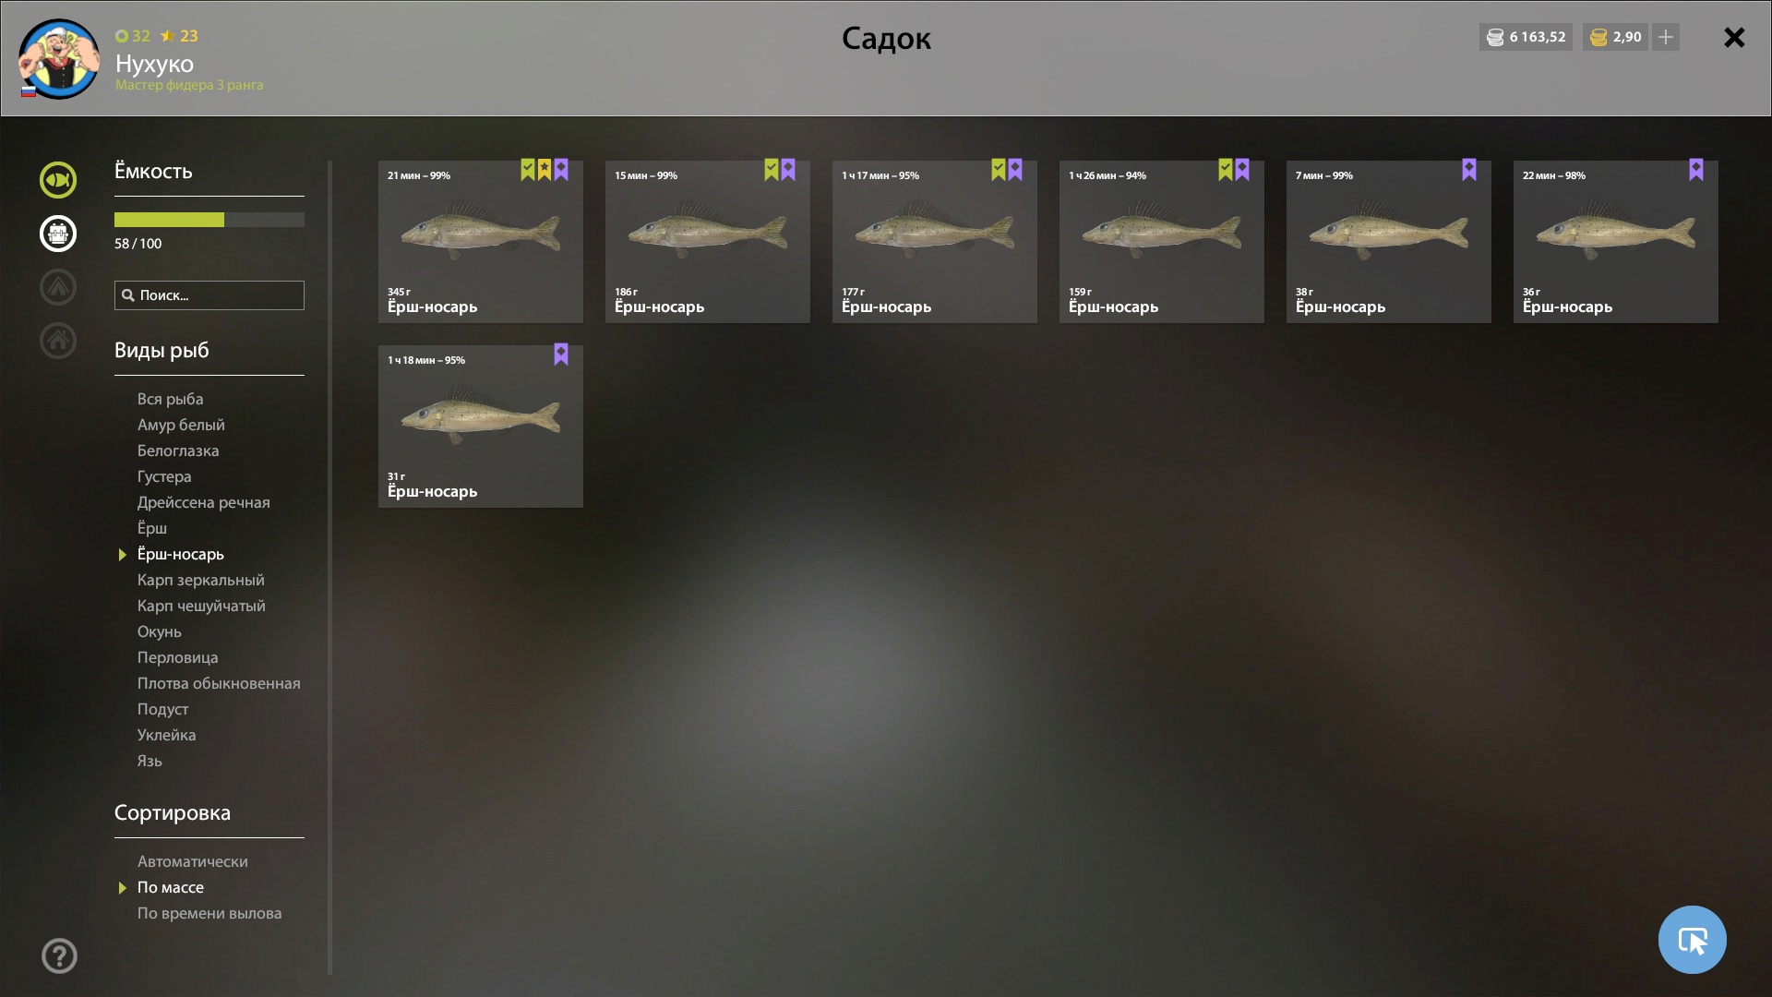
Task: Select the second round sidebar icon
Action: coord(58,234)
